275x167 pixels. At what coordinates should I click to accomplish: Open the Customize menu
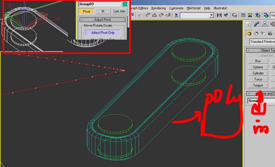click(x=176, y=8)
